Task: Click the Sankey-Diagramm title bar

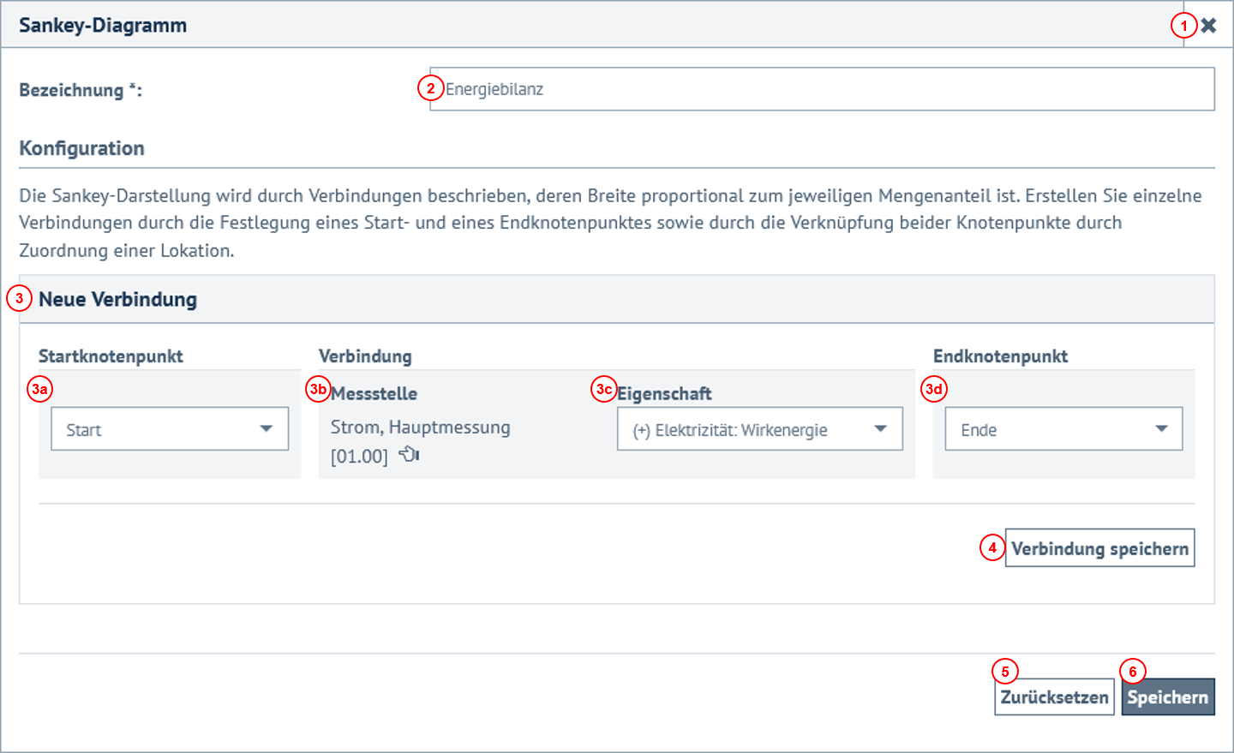Action: [104, 25]
